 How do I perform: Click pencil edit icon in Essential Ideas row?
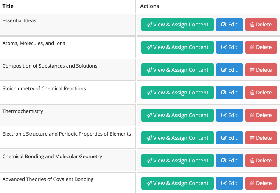tap(224, 24)
